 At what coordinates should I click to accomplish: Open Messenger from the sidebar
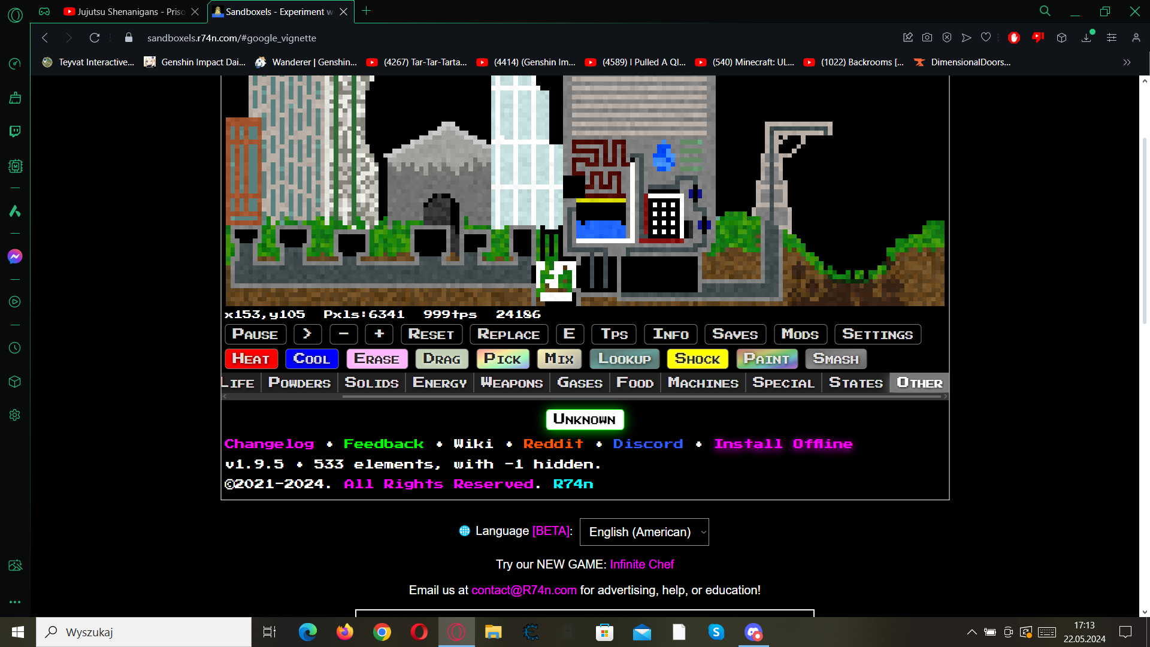click(x=15, y=256)
